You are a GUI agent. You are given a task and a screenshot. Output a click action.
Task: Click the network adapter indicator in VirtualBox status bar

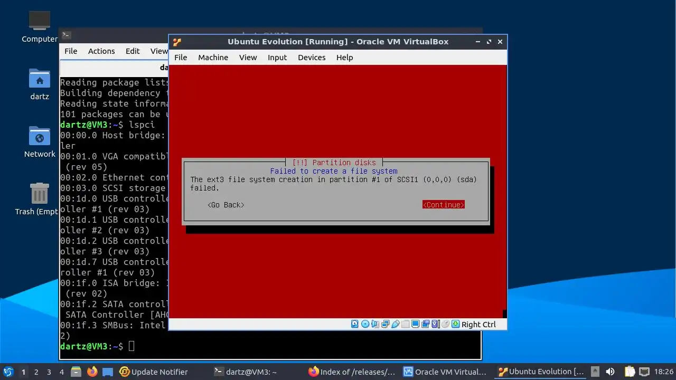(385, 324)
